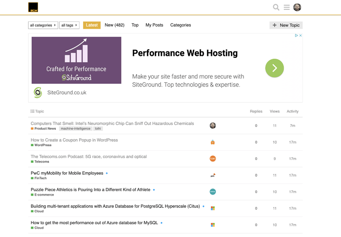
Task: Click the SiteGround logo icon in the ad
Action: 38,92
